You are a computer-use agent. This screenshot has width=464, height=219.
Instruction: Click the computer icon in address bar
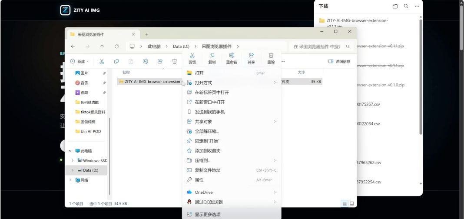tap(132, 46)
